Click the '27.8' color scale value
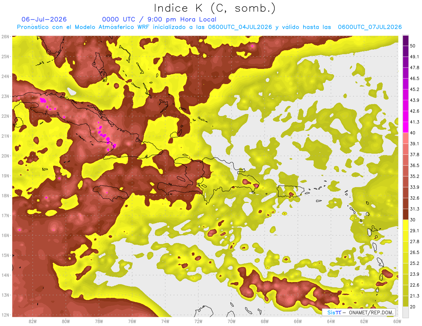Screen dimensions: 422x326 tap(415, 241)
